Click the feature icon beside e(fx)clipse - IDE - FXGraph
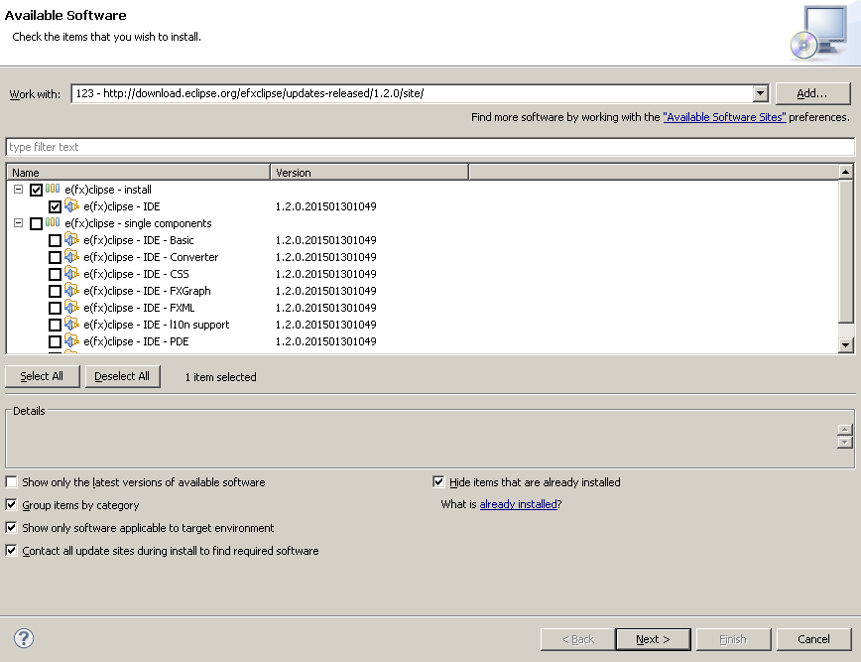 coord(72,290)
